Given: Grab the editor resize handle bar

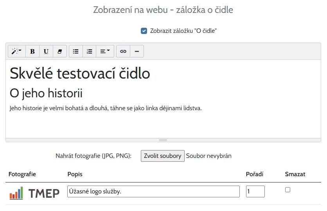Looking at the screenshot, I should pyautogui.click(x=163, y=140).
